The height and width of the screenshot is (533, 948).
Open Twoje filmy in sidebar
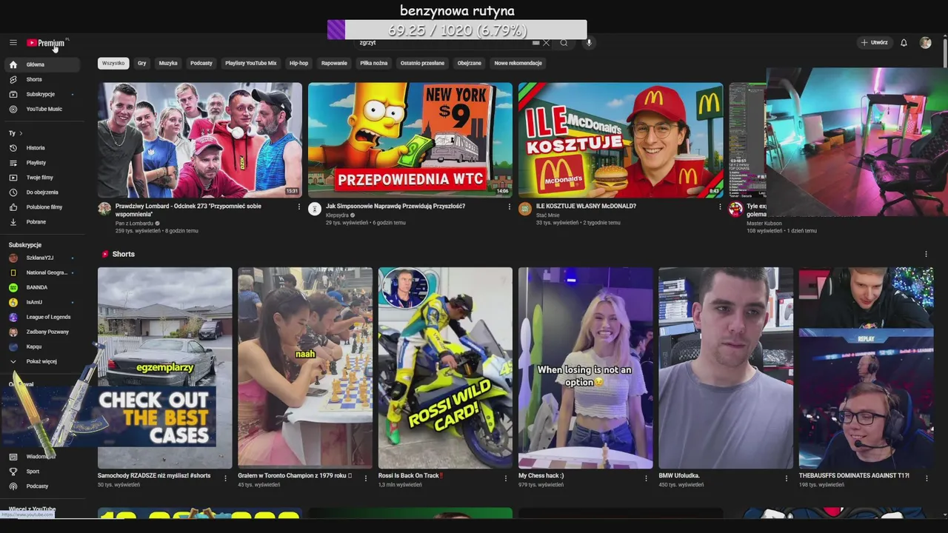click(x=42, y=178)
